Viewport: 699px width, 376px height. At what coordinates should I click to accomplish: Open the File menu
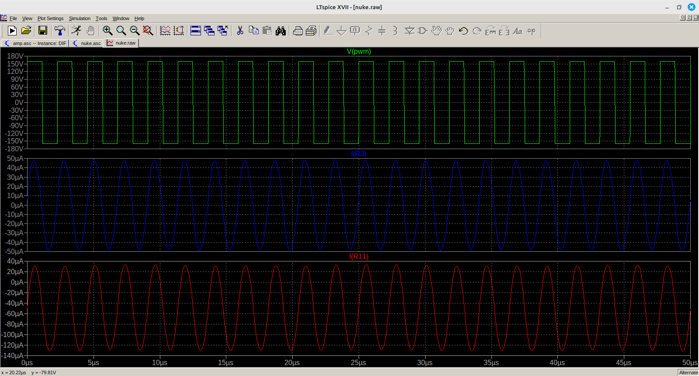[x=13, y=18]
